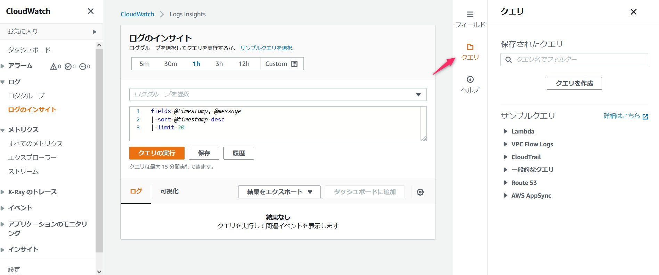Open 結果をエクスポート dropdown menu

tap(279, 192)
